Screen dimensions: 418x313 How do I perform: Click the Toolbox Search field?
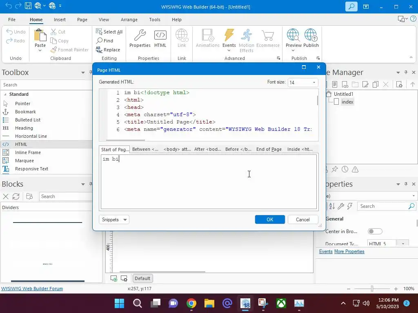pyautogui.click(x=47, y=85)
